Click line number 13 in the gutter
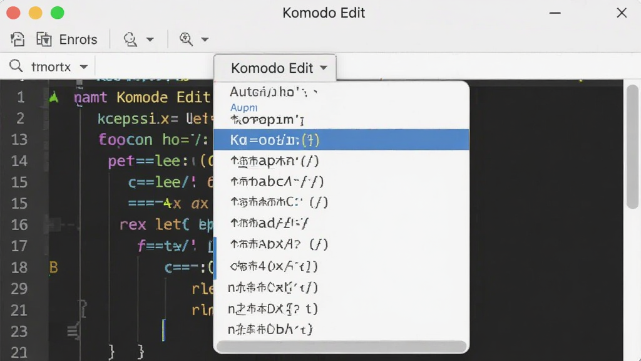This screenshot has width=641, height=361. pos(19,140)
